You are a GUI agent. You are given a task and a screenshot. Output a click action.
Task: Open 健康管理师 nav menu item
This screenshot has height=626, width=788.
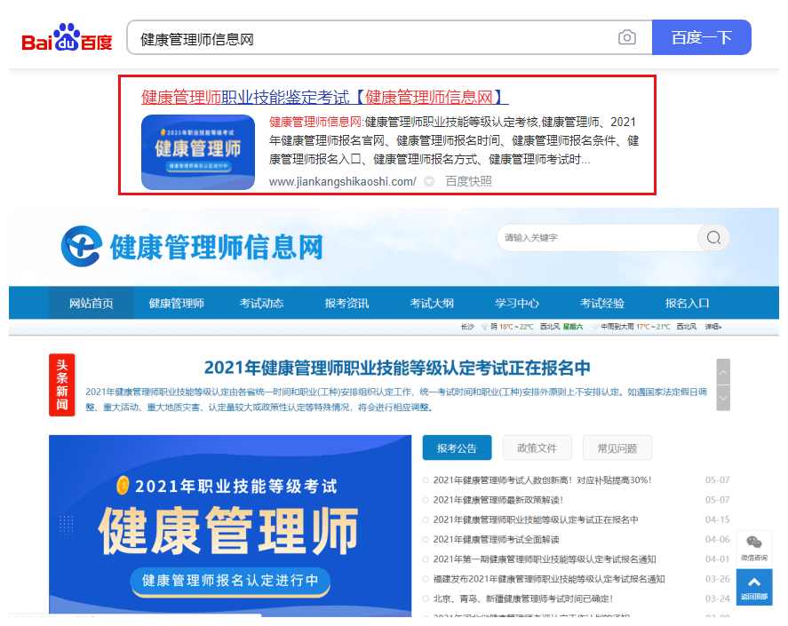tap(177, 303)
